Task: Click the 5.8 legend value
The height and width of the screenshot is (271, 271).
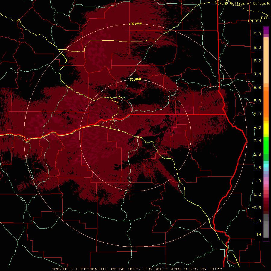Action: click(x=257, y=101)
